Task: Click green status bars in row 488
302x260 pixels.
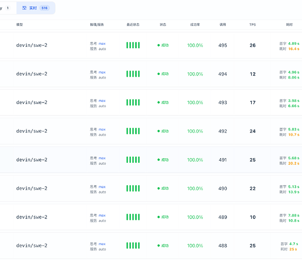Action: [133, 245]
